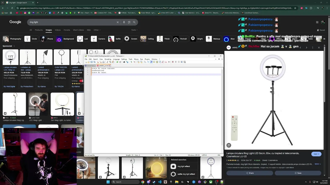Viewport: 330px width, 185px height.
Task: Open the Google apps grid
Action: [317, 22]
